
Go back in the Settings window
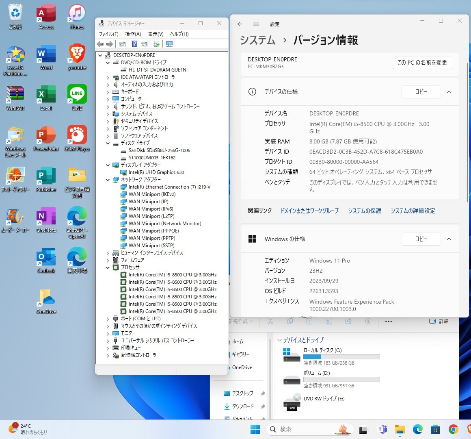(x=240, y=24)
